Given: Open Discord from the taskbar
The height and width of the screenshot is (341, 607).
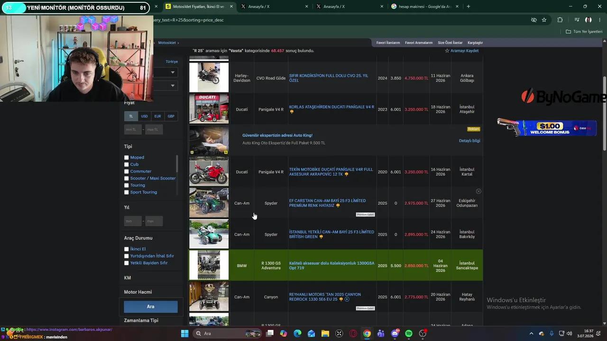Looking at the screenshot, I should tap(395, 333).
